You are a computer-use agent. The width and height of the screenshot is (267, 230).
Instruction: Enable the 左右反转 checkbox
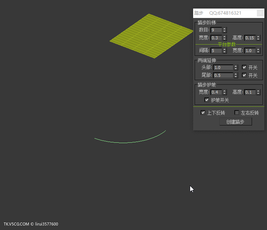(237, 113)
